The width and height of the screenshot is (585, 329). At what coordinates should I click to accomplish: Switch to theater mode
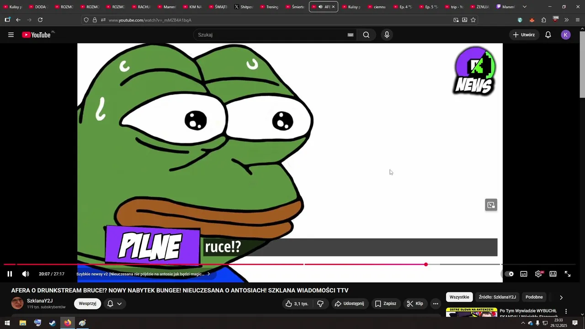point(553,274)
